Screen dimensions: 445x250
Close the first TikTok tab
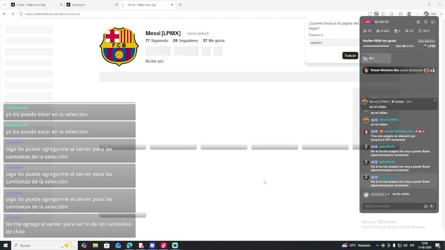(x=61, y=5)
